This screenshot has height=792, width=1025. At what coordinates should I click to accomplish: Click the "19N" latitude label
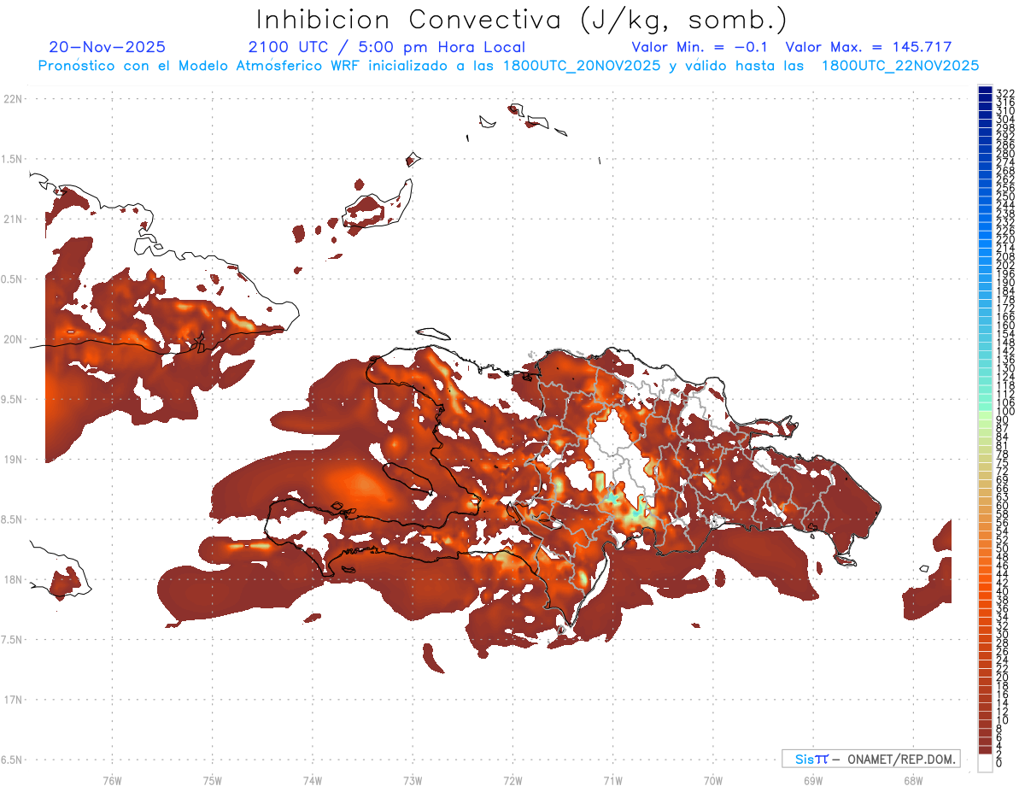(x=12, y=460)
